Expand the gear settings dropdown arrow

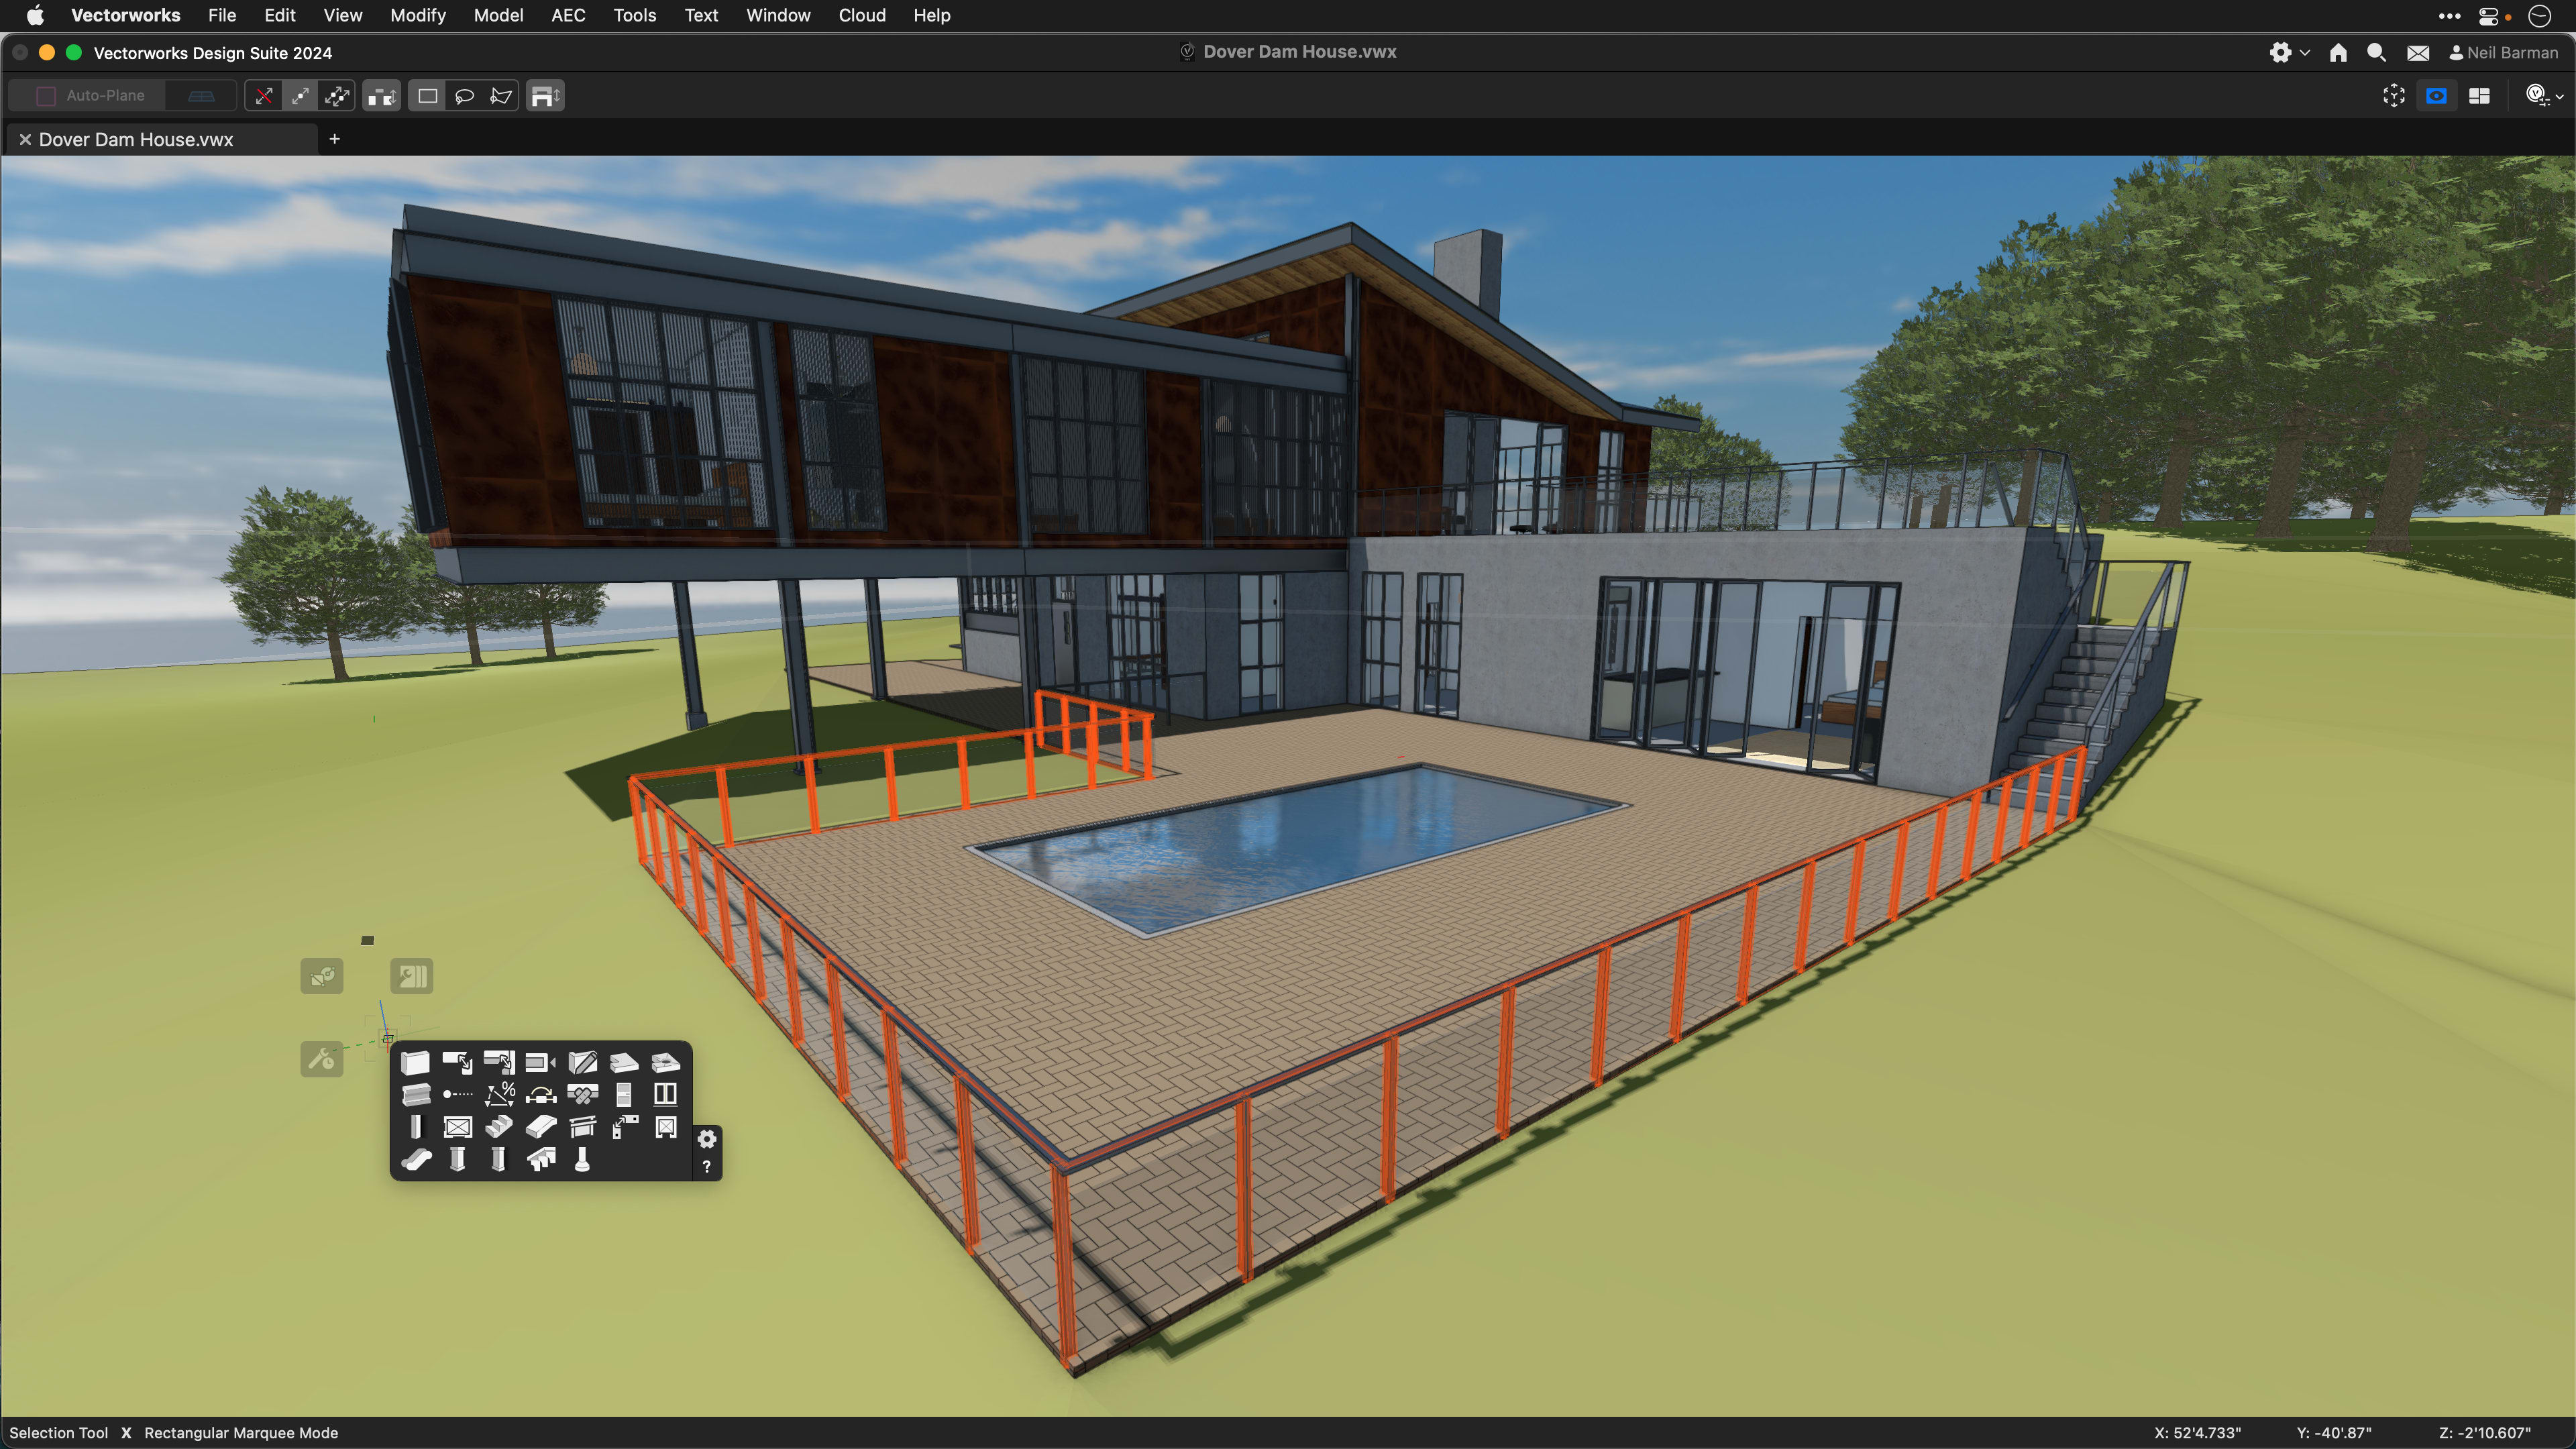tap(2304, 53)
